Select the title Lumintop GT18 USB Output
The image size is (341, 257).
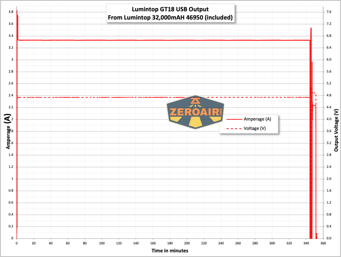[x=170, y=9]
